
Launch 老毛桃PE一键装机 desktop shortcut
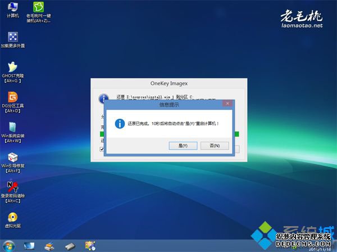tap(38, 12)
